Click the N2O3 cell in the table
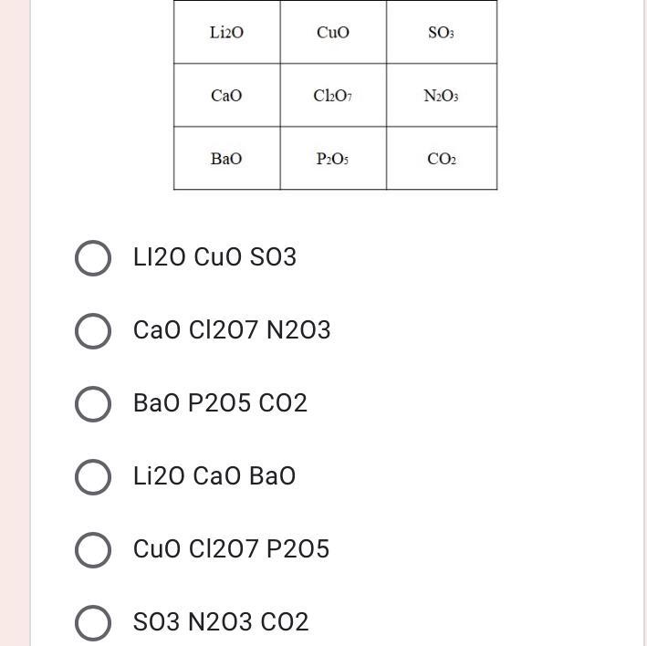647x646 pixels. point(441,96)
